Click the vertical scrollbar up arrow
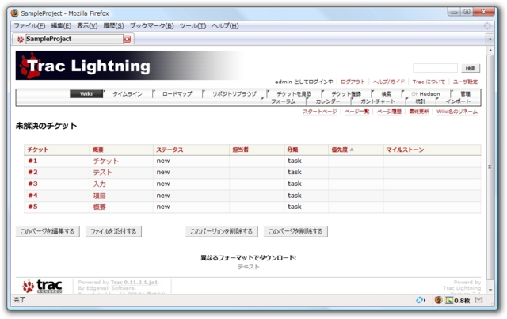 [490, 51]
